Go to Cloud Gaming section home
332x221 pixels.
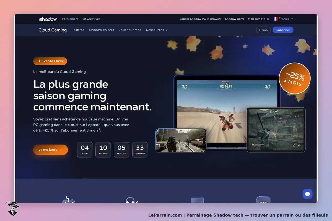[x=53, y=30]
